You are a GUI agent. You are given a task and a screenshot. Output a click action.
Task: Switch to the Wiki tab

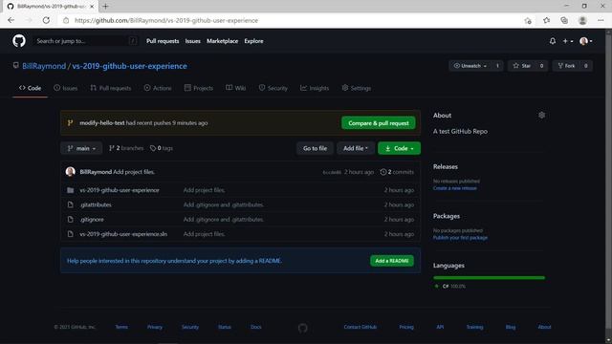(236, 88)
